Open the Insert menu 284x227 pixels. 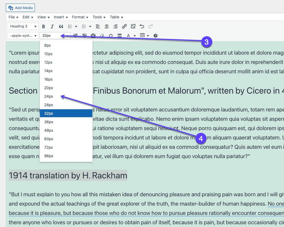coord(61,17)
